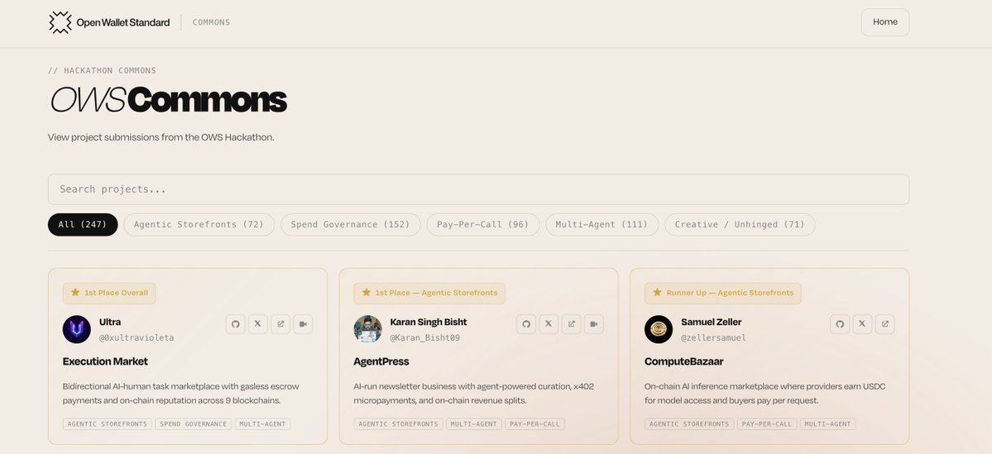Click AGENTIC STOREFRONTS tag on AgentPress card
The height and width of the screenshot is (454, 992).
click(399, 424)
